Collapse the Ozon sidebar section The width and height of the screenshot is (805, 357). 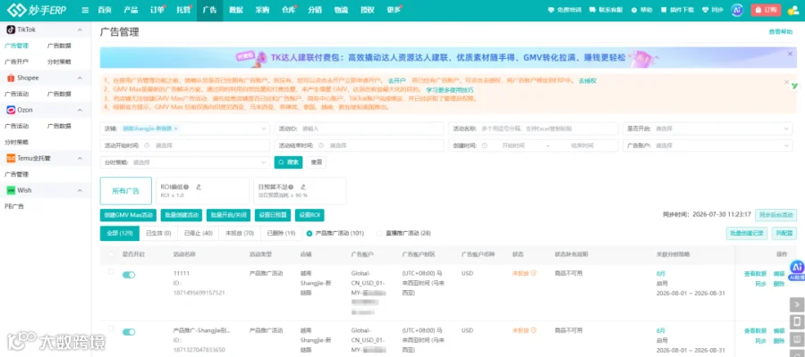pyautogui.click(x=80, y=110)
